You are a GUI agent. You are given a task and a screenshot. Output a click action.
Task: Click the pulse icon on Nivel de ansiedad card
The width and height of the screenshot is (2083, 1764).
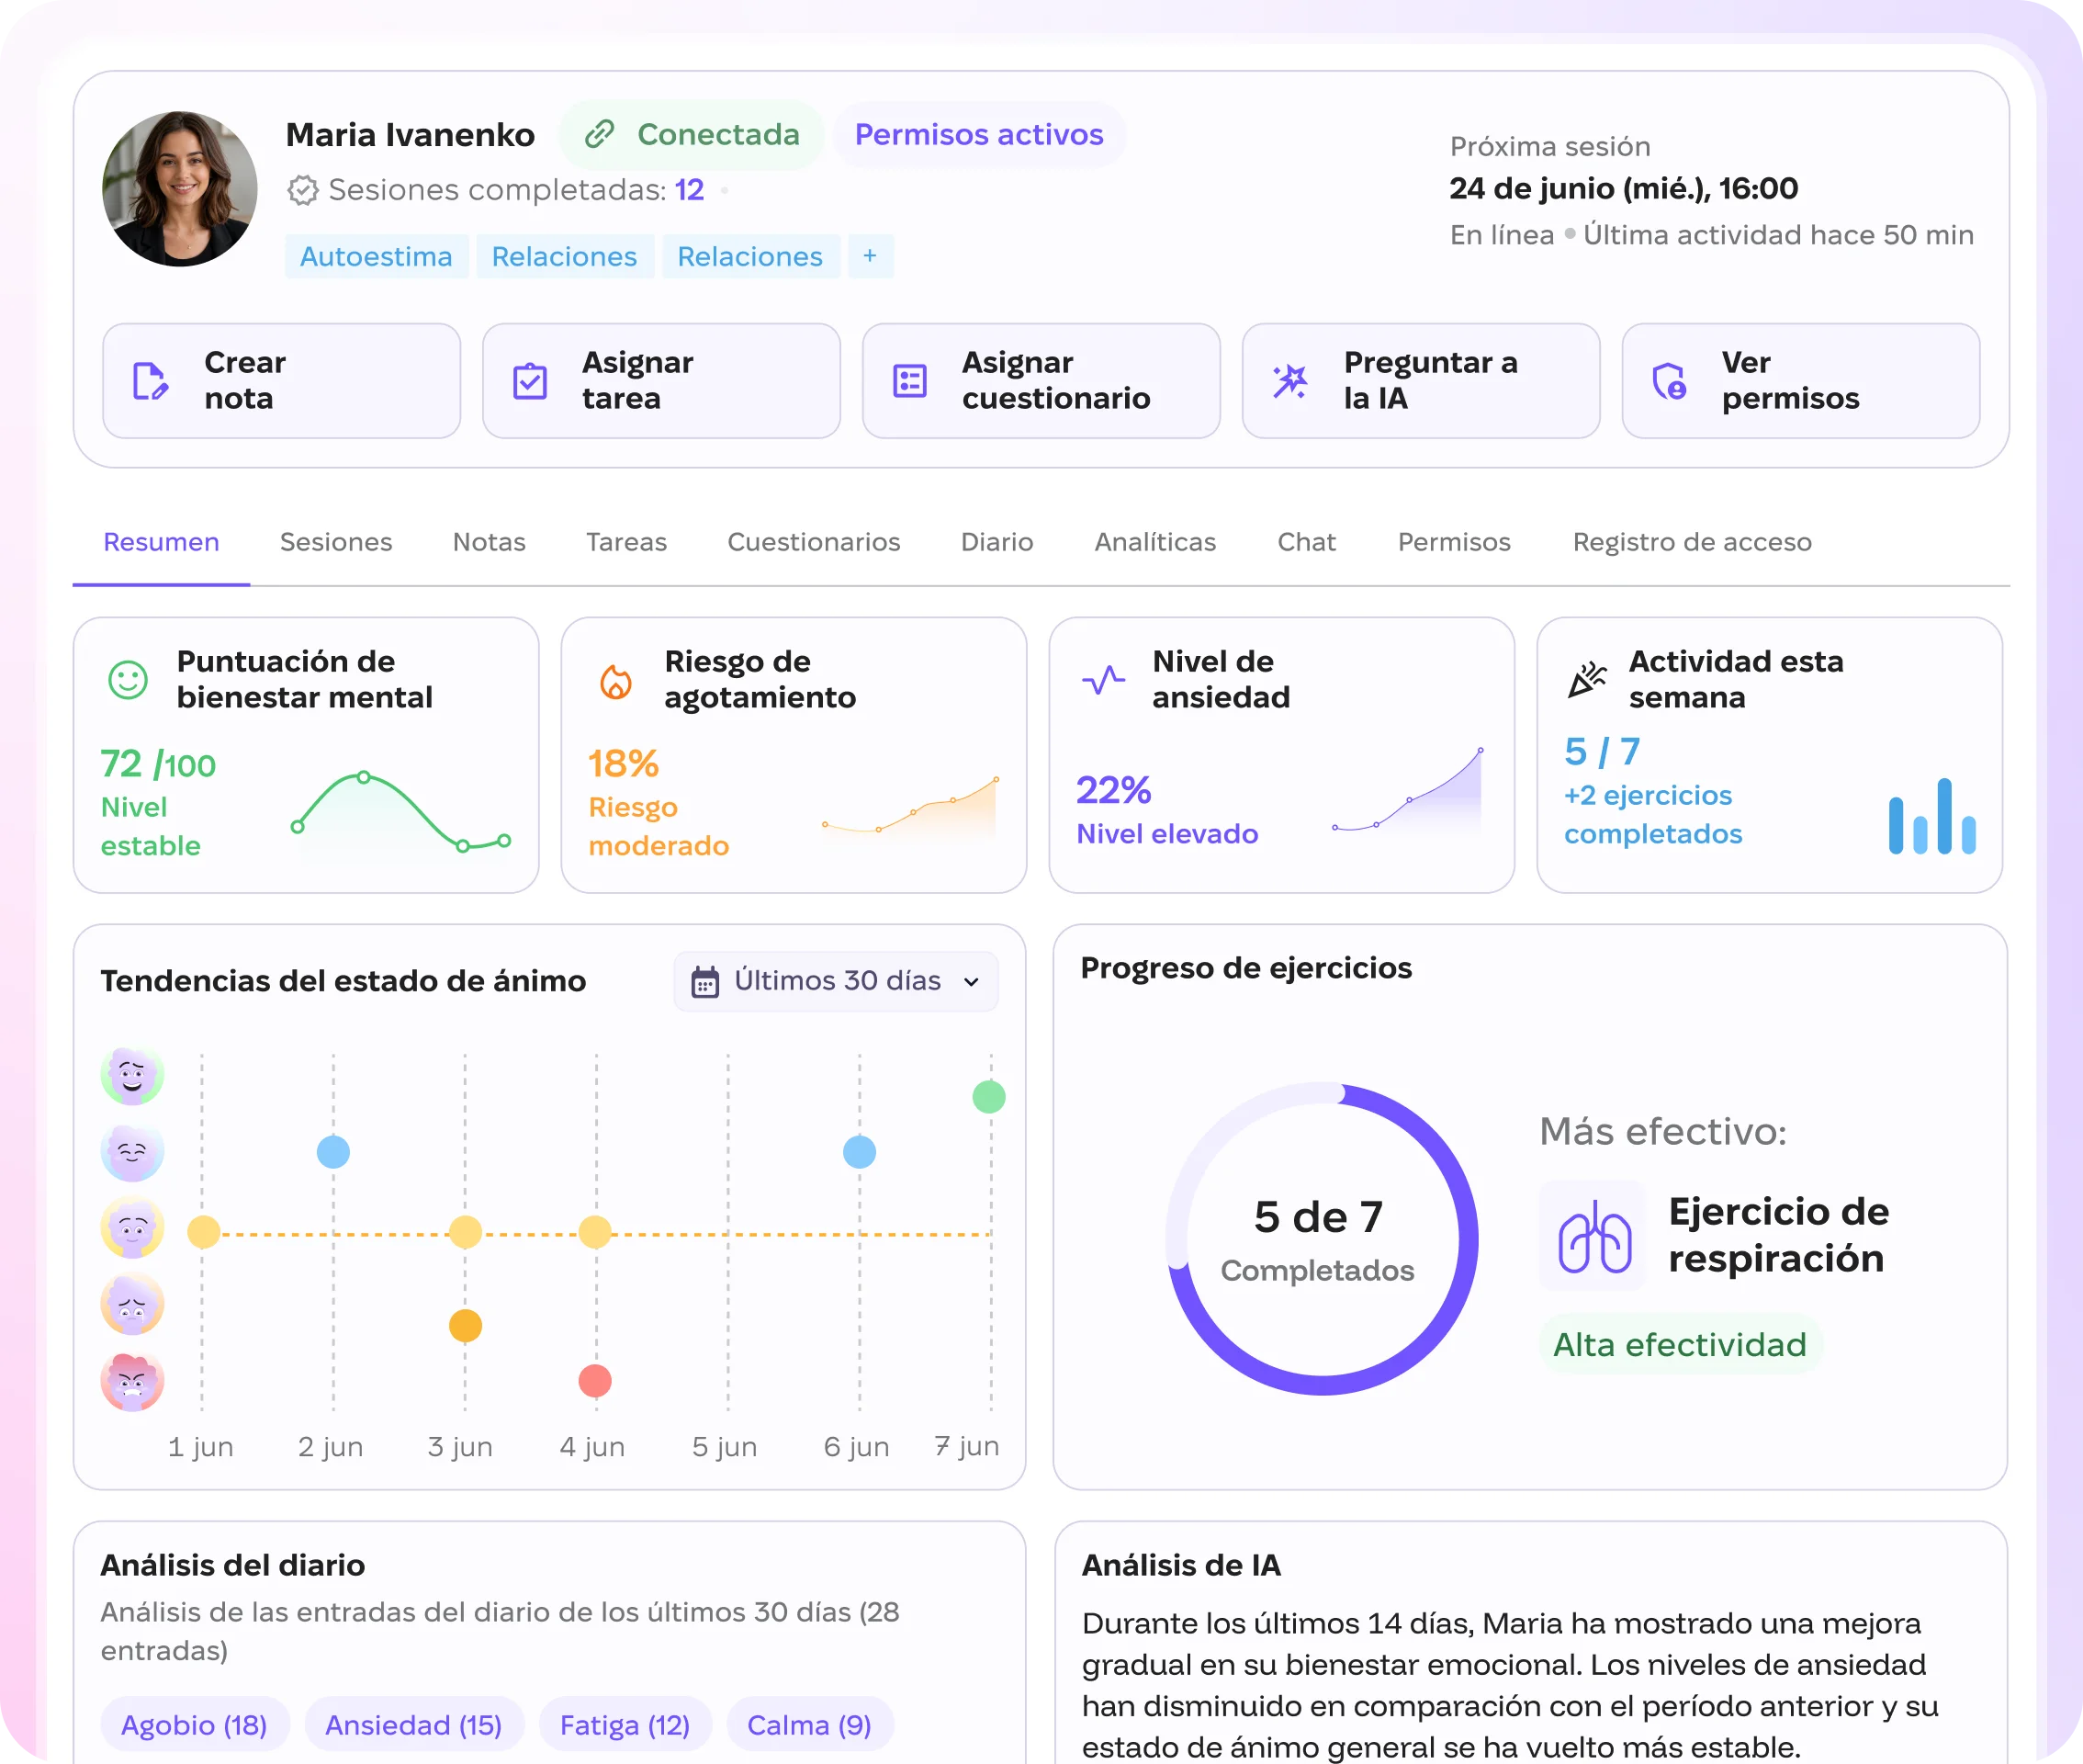click(1103, 680)
